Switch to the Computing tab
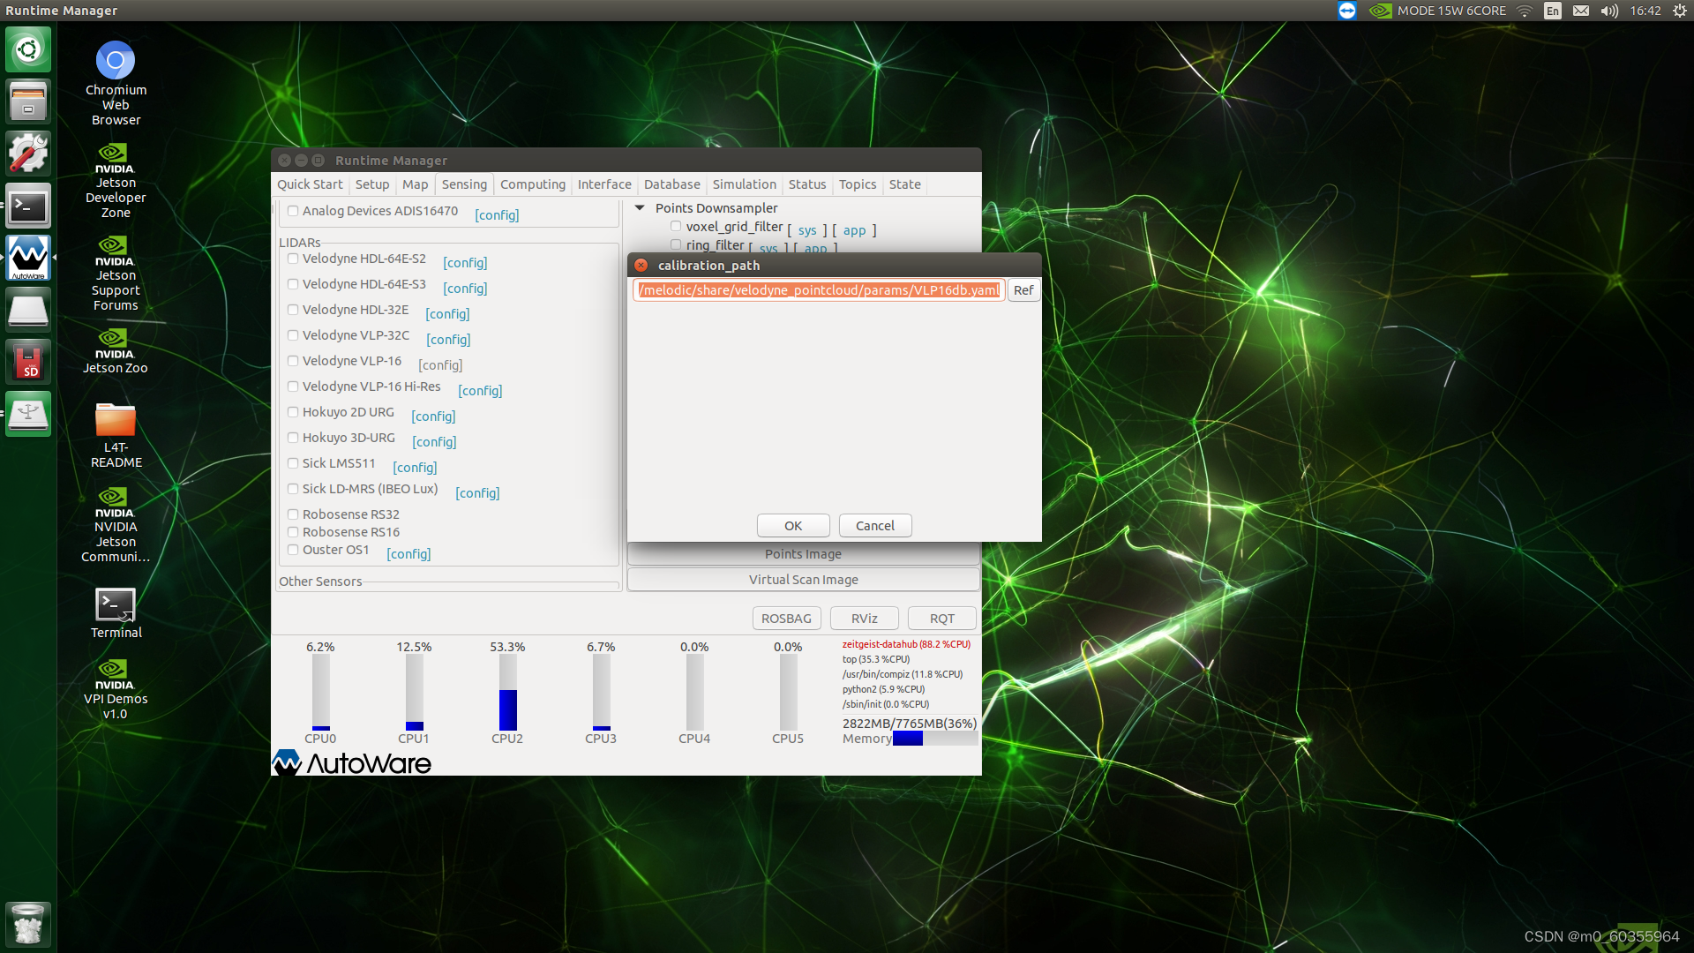1694x953 pixels. point(532,184)
